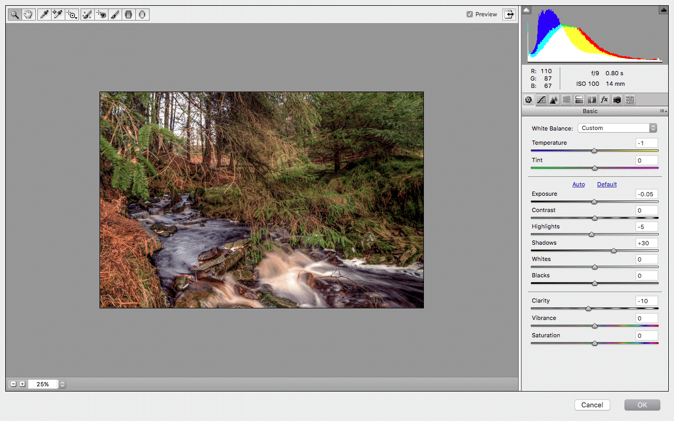The width and height of the screenshot is (674, 421).
Task: Open the Detail panel tab
Action: (x=554, y=99)
